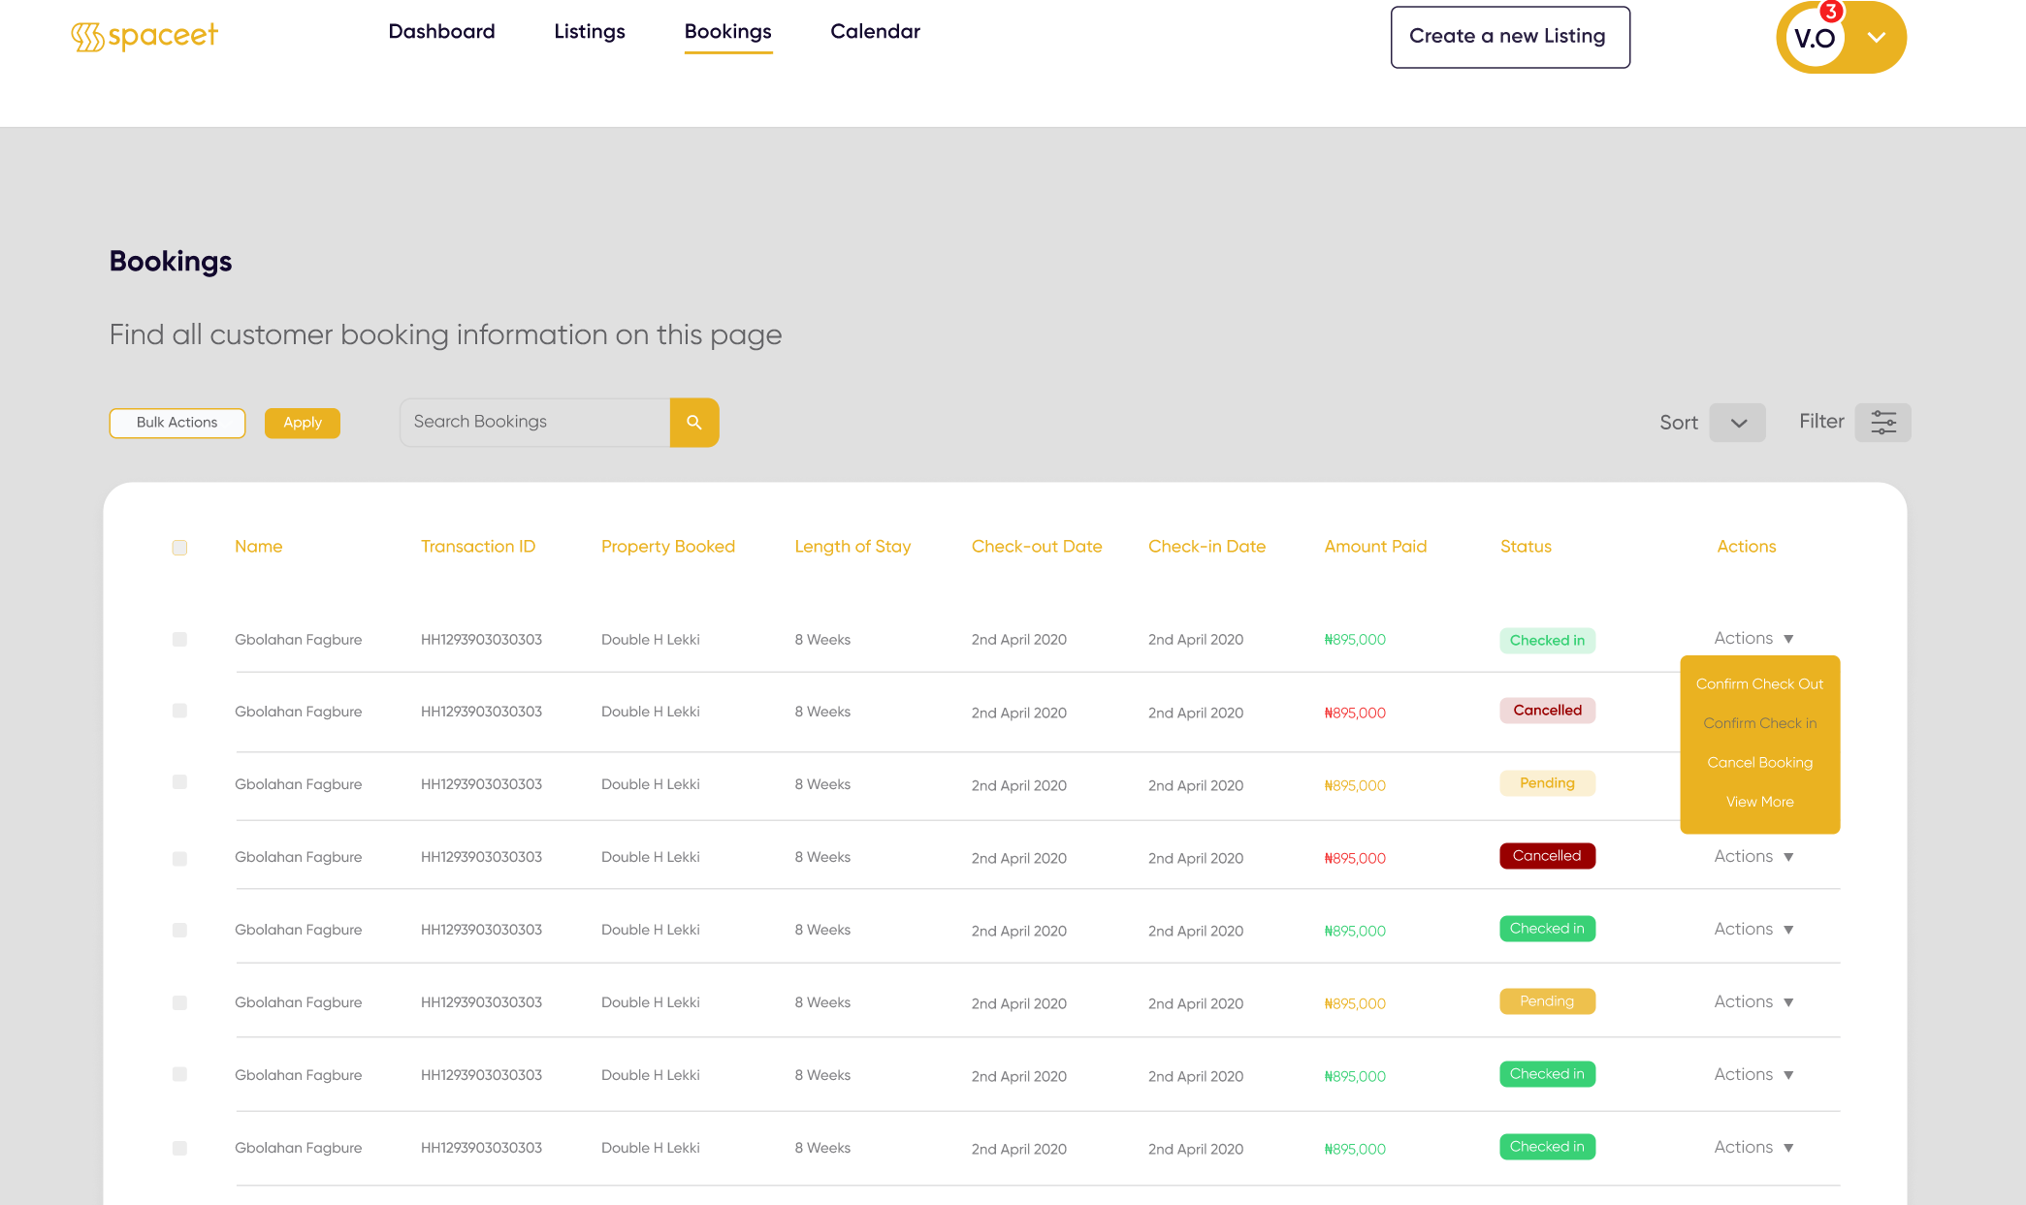The image size is (2026, 1205).
Task: Click the Apply button
Action: [302, 423]
